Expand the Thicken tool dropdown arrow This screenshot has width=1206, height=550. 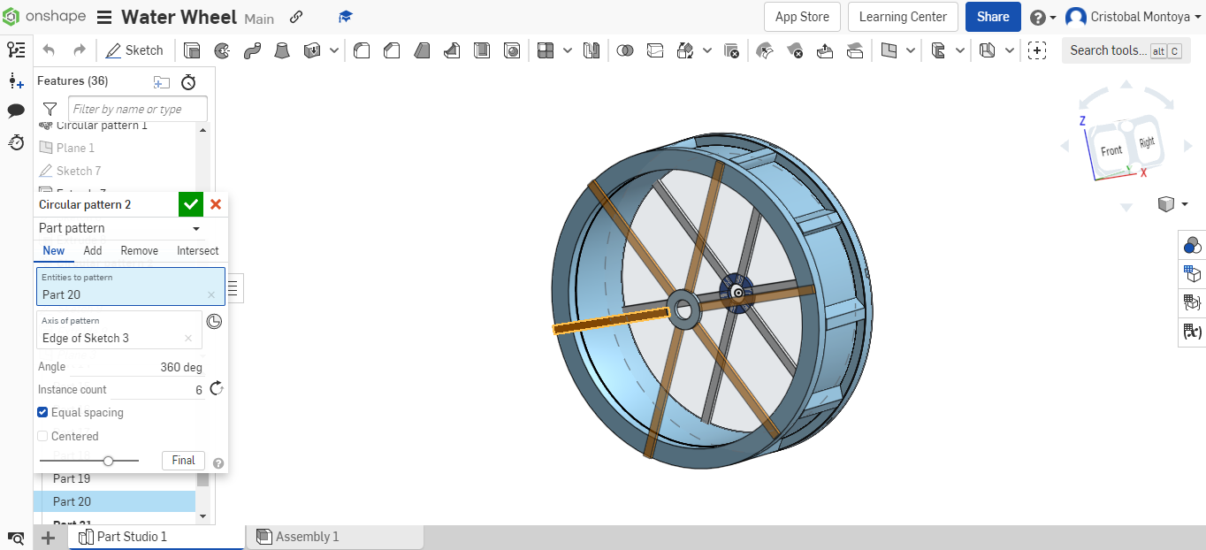coord(334,50)
